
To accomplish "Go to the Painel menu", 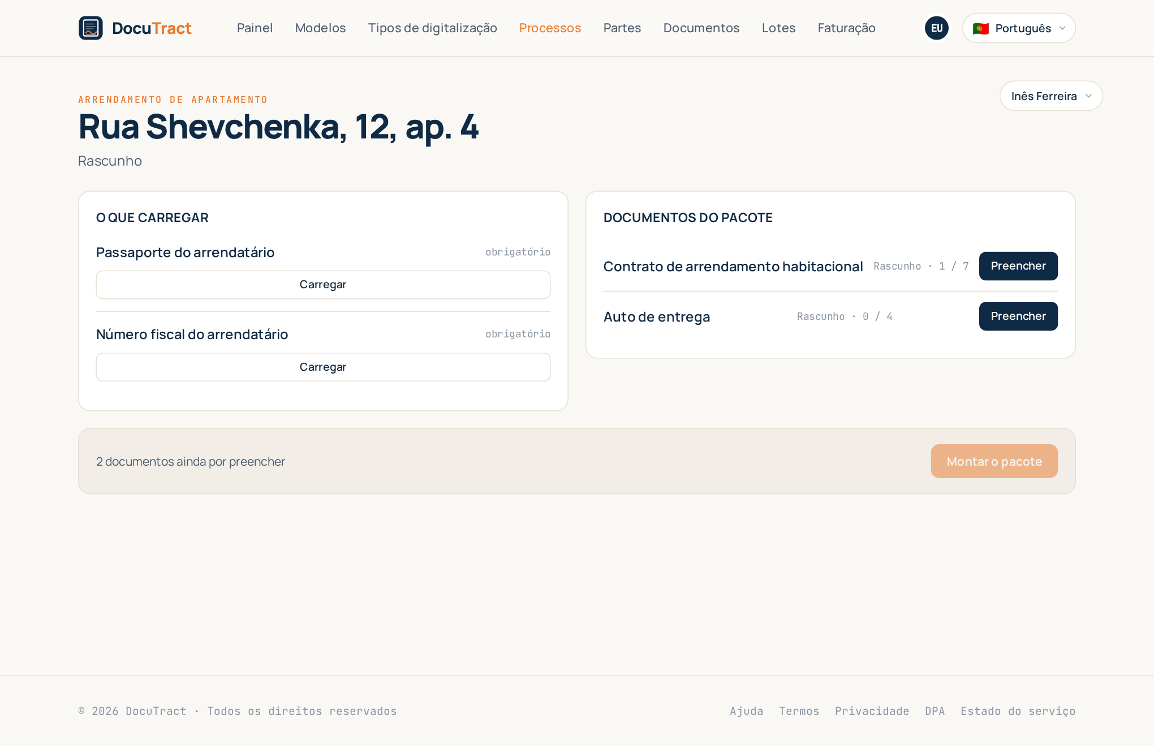I will (x=255, y=28).
